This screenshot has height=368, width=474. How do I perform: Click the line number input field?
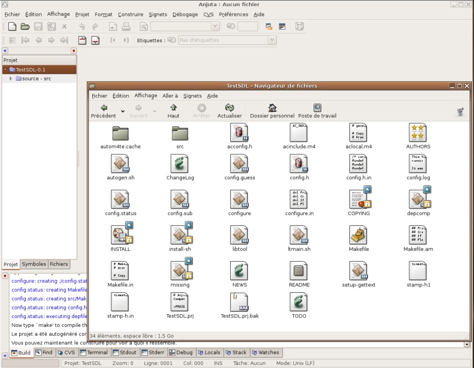click(x=248, y=26)
